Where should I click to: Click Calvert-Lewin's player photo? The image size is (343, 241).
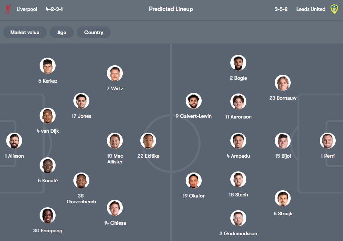point(194,101)
